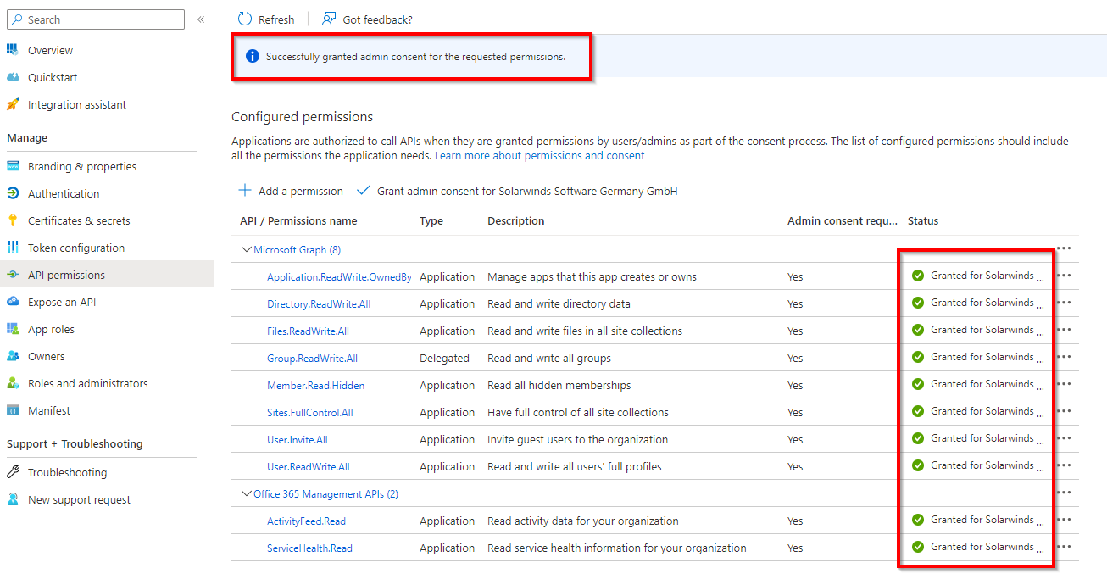The width and height of the screenshot is (1107, 579).
Task: Collapse the Office 365 Management APIs group
Action: tap(247, 494)
